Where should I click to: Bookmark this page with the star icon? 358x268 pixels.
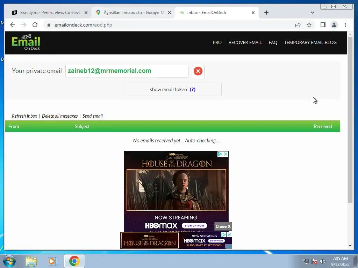(309, 25)
